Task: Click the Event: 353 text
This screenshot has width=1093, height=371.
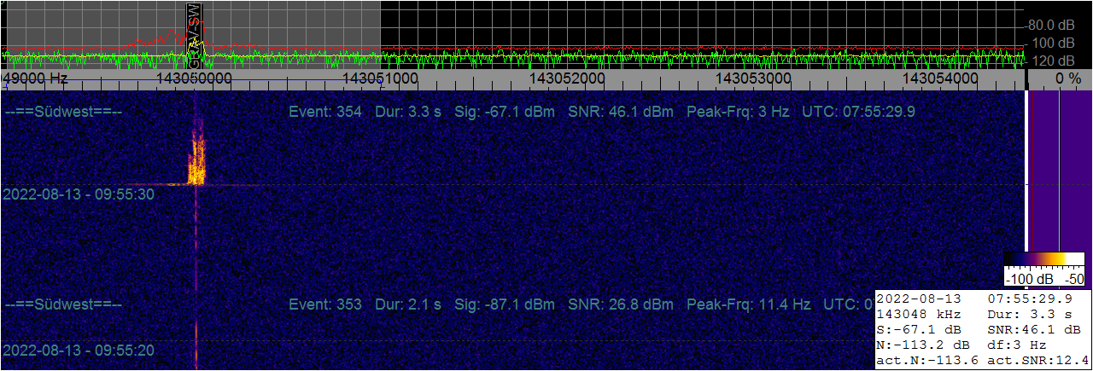Action: click(325, 304)
